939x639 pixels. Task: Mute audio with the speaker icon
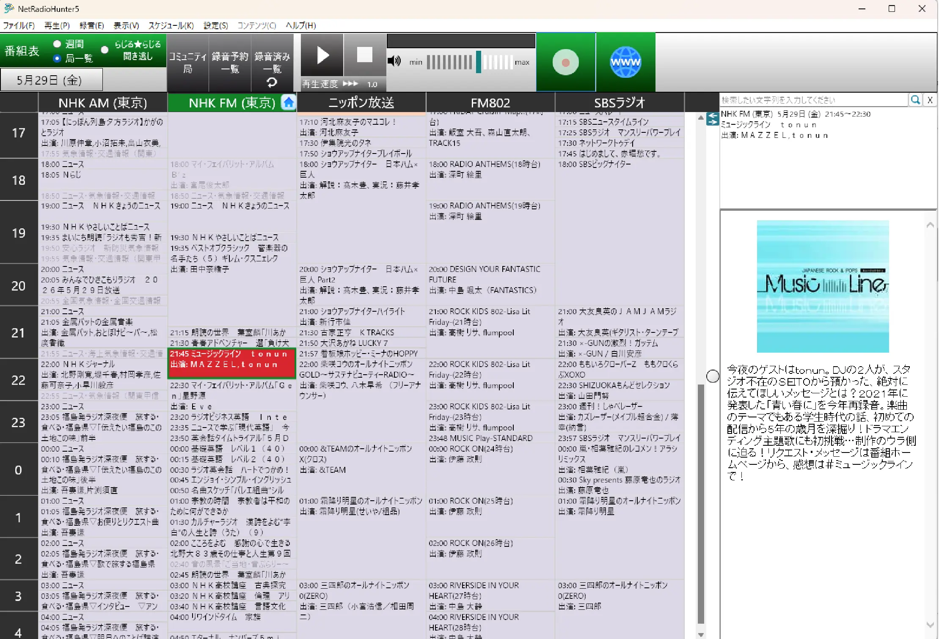[x=394, y=61]
